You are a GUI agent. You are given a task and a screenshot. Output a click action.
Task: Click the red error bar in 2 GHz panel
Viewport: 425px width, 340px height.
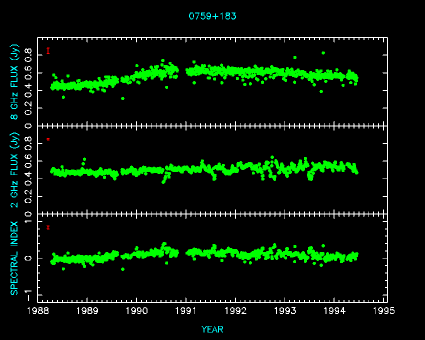coord(48,139)
